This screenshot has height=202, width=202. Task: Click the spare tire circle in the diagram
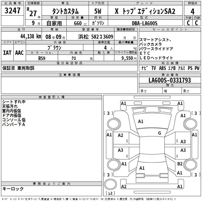(x=110, y=183)
